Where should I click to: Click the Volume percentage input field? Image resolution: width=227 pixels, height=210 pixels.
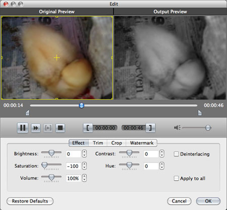pos(73,178)
